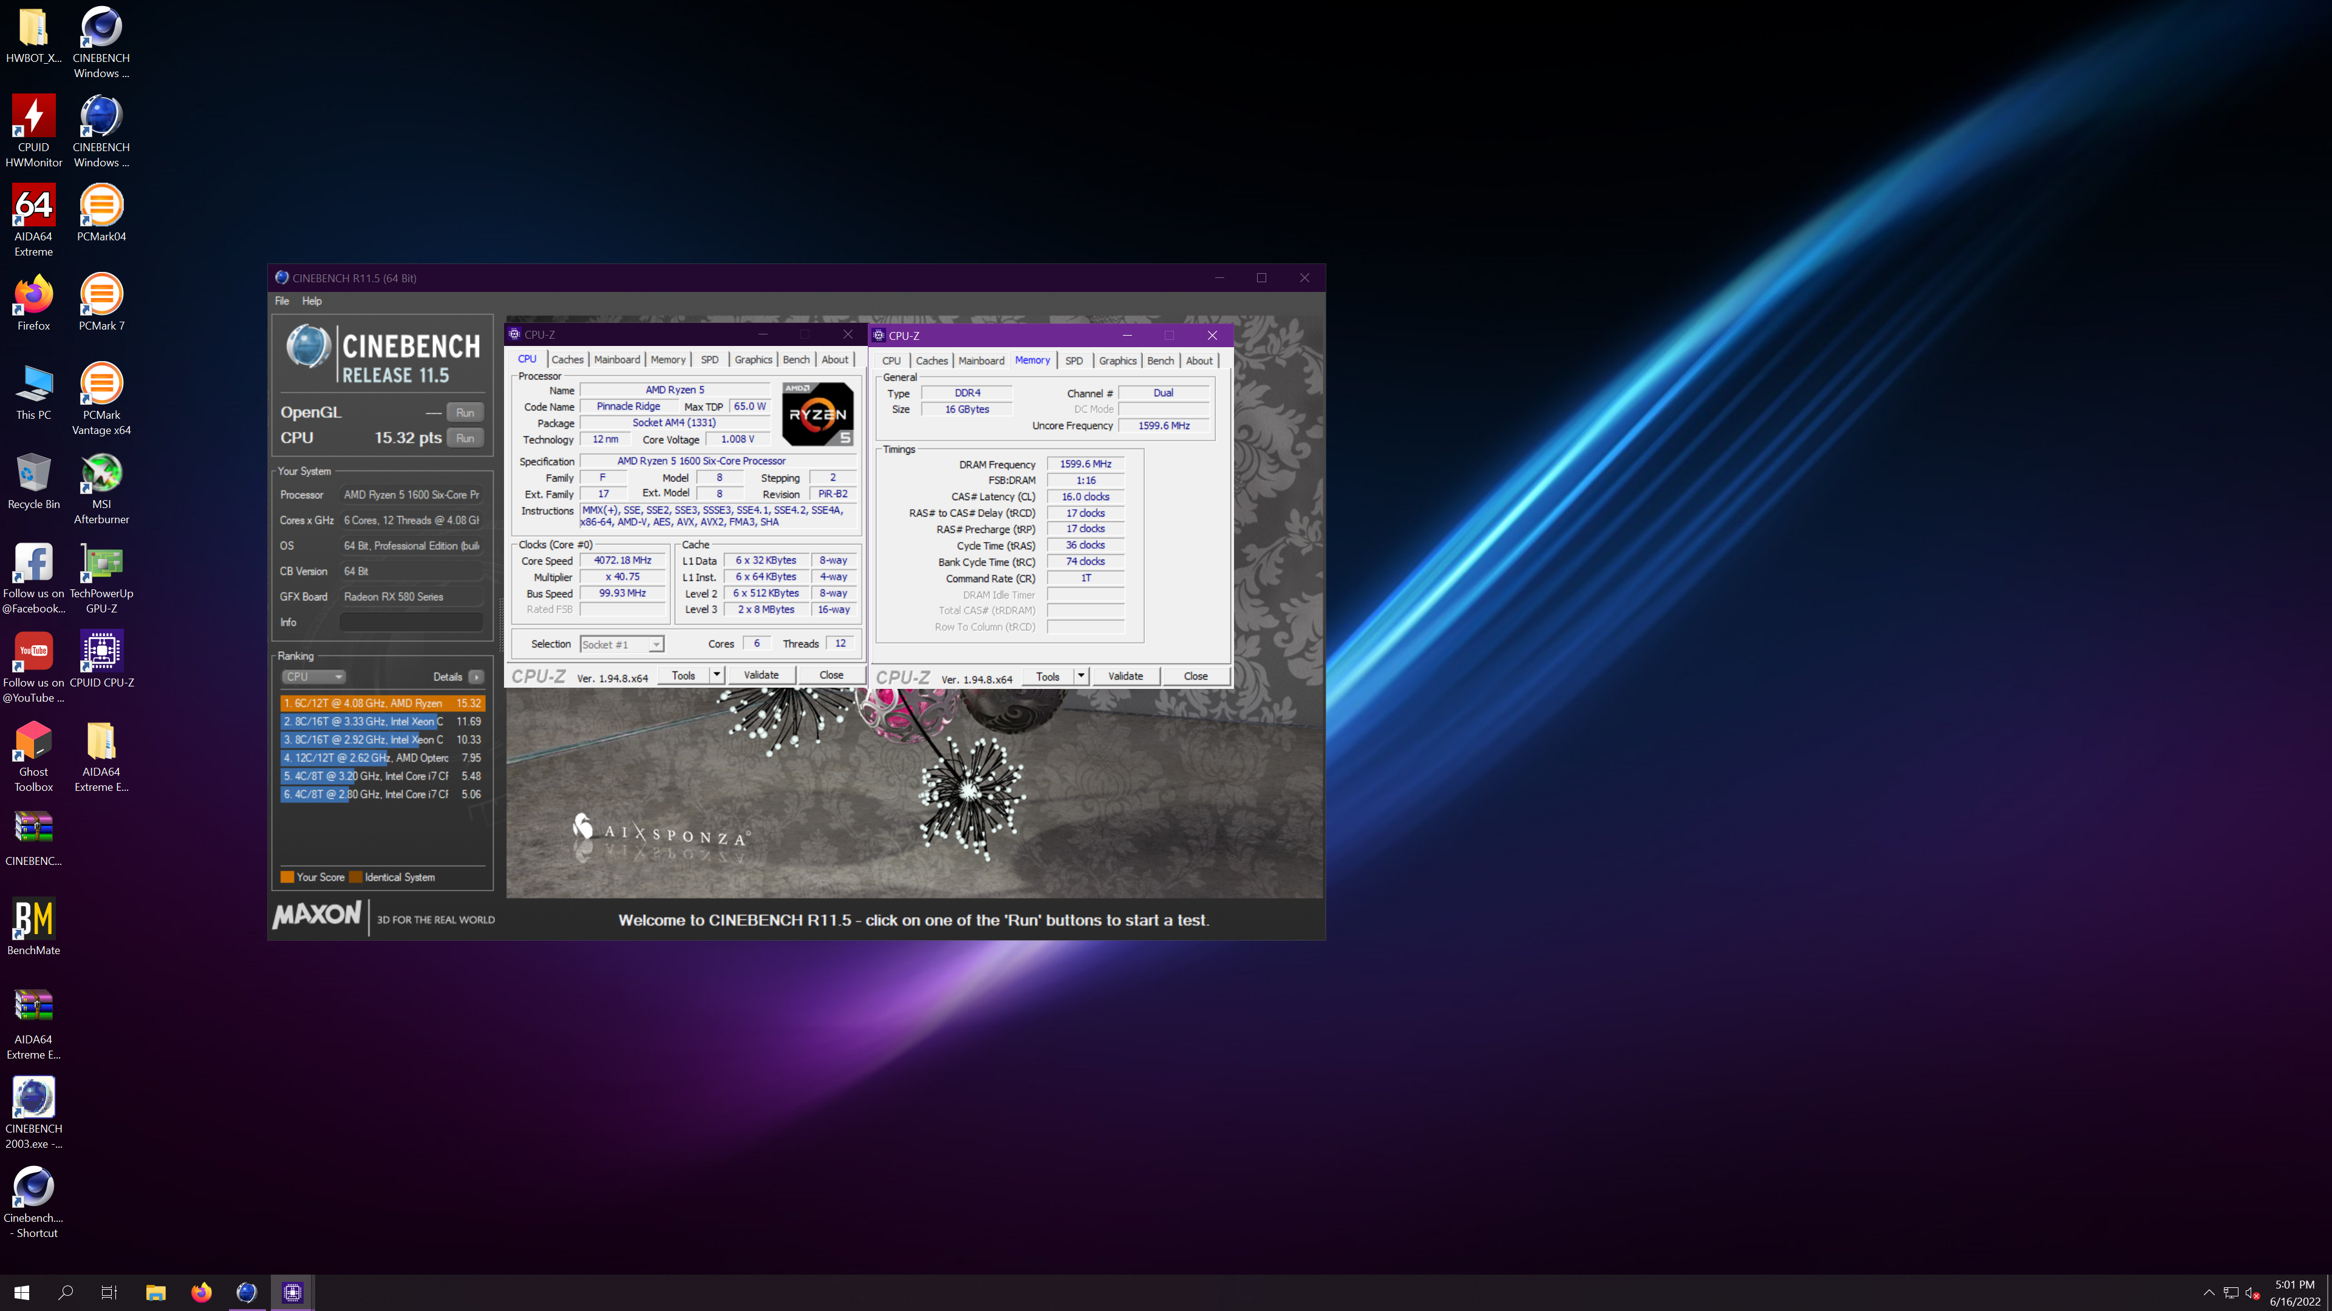Click the Windows Start button

click(22, 1292)
